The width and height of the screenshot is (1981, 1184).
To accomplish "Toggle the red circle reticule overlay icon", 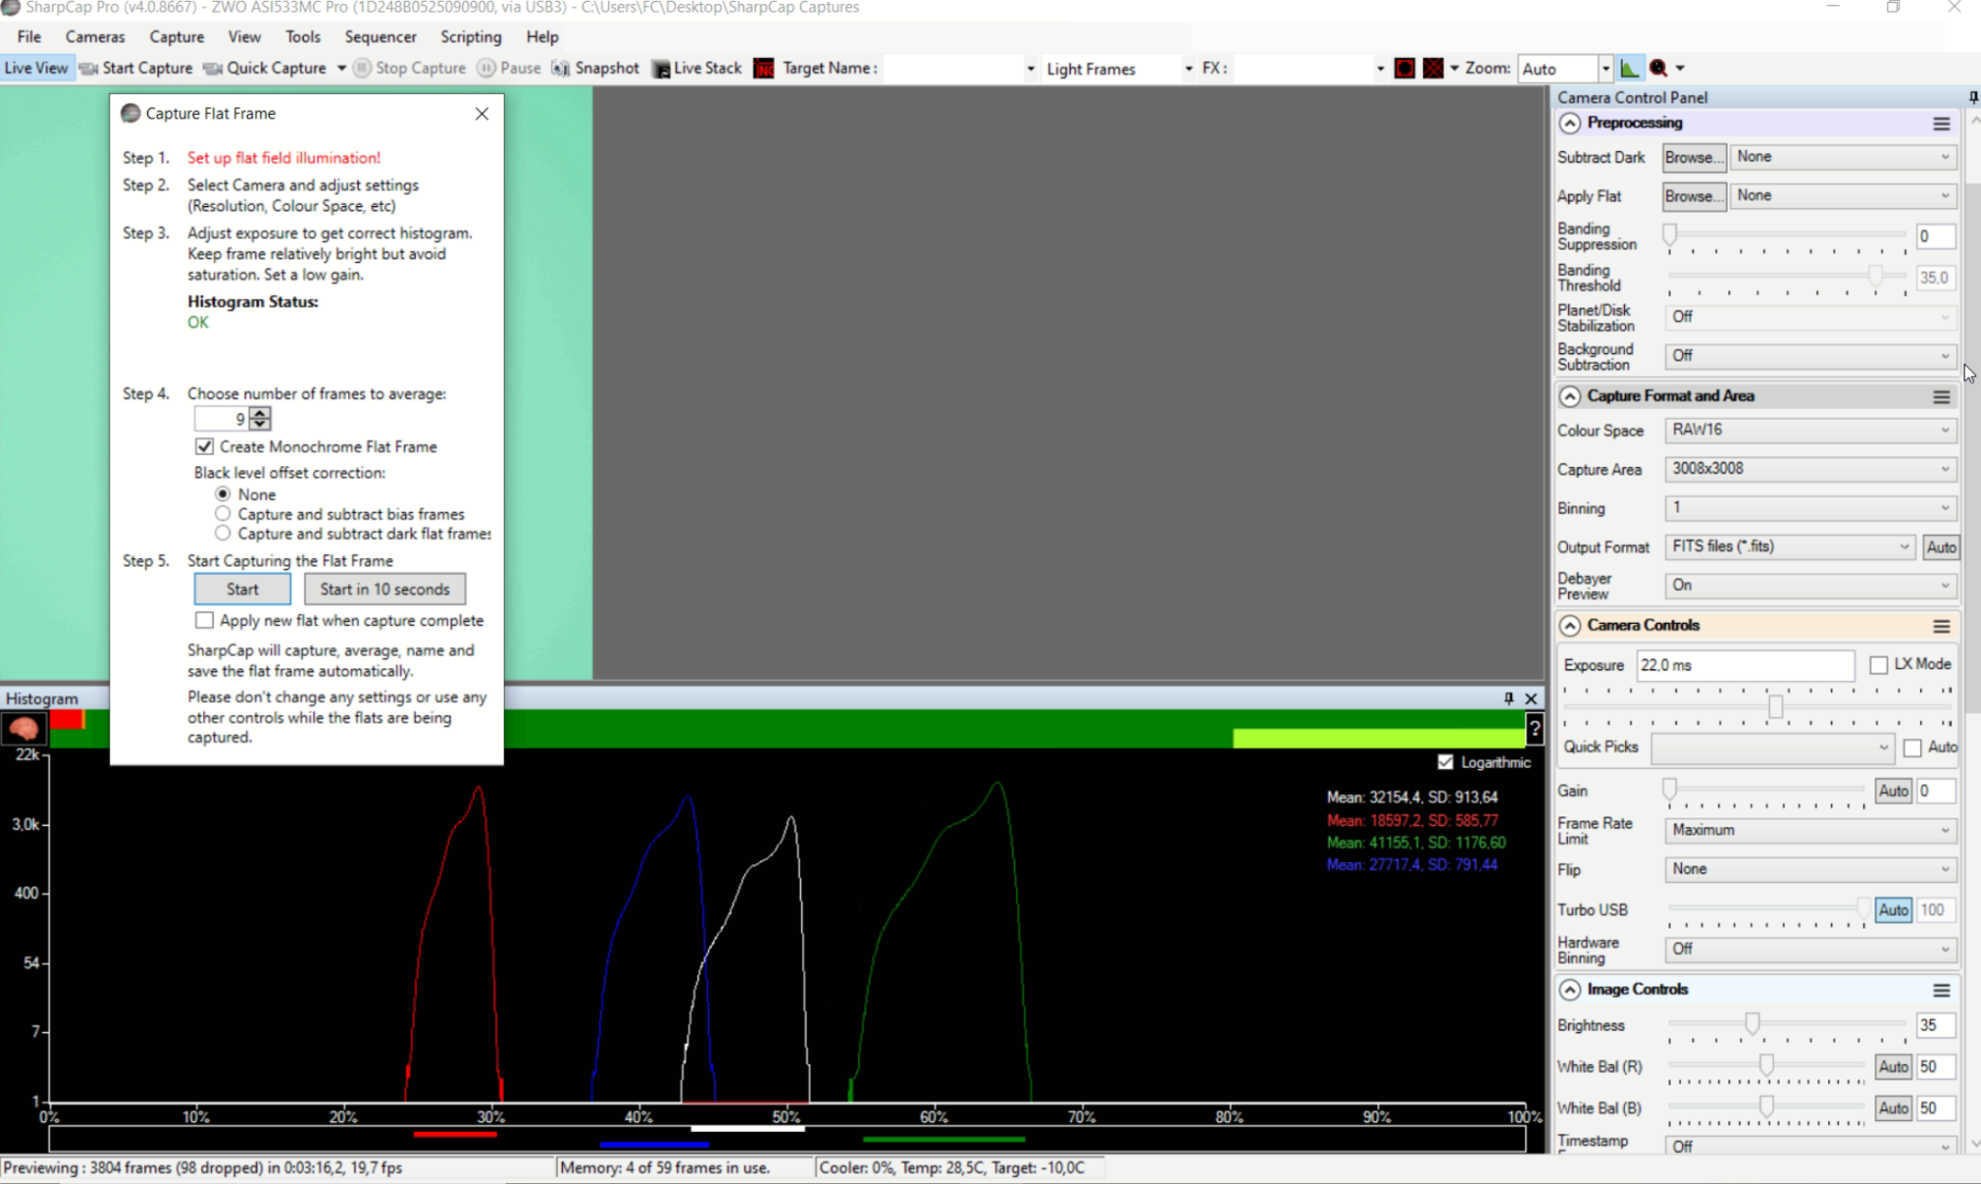I will click(x=1405, y=69).
